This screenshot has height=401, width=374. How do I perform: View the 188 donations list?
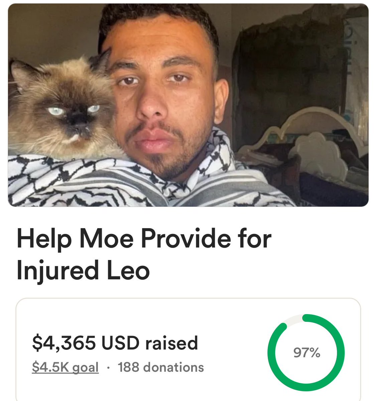pos(161,367)
